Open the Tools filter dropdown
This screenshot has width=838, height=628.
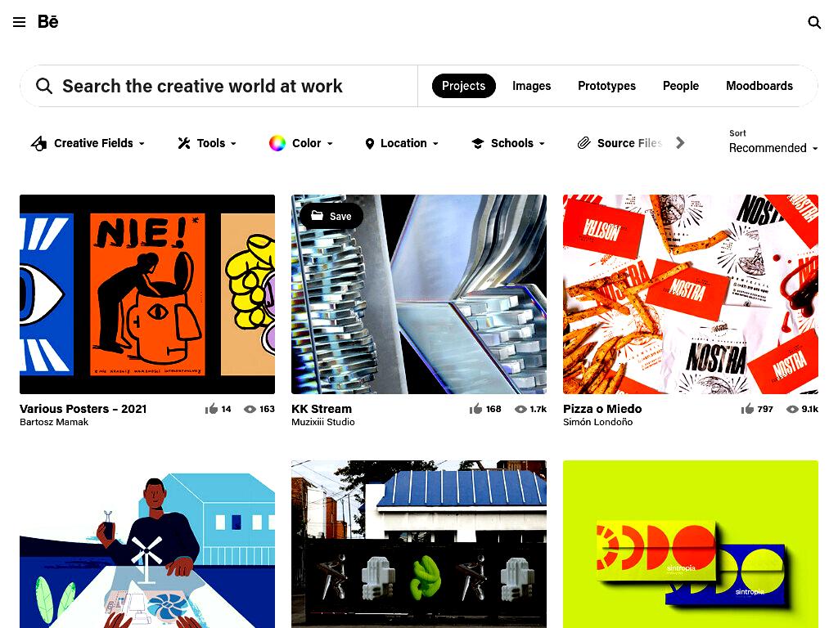coord(207,143)
